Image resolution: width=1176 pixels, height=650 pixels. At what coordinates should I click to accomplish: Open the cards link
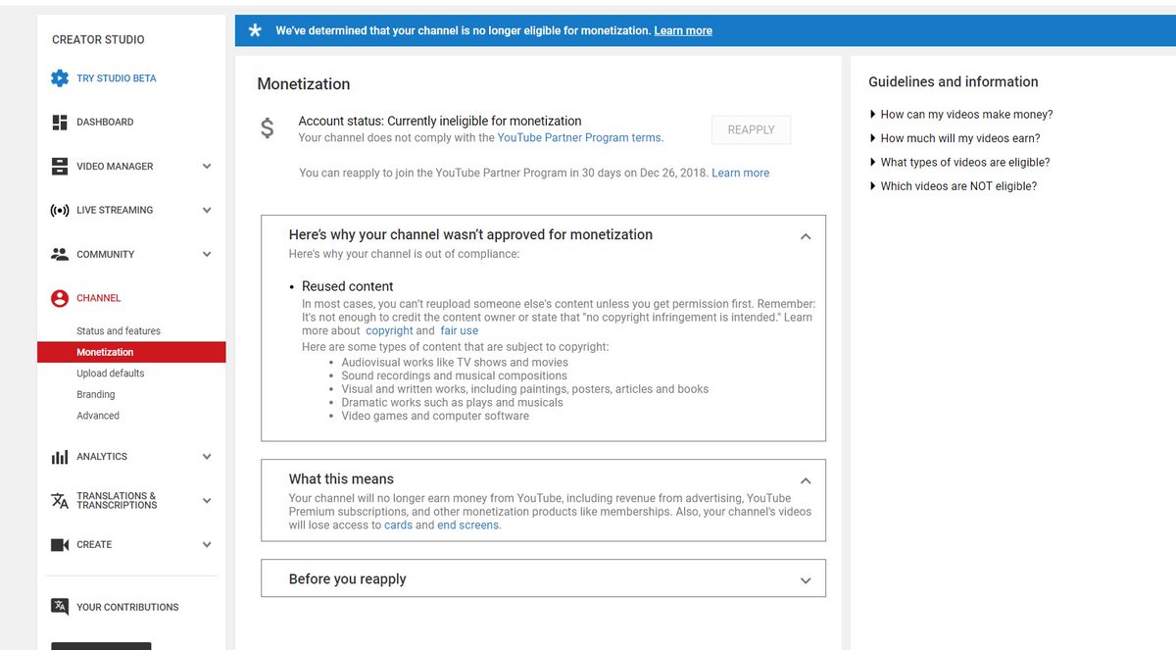pyautogui.click(x=398, y=525)
